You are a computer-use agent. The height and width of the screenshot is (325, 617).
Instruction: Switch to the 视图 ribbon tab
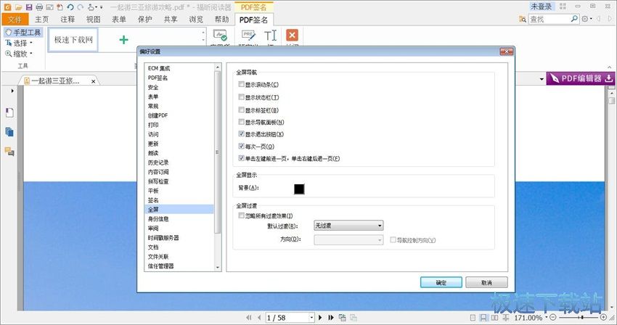click(93, 20)
